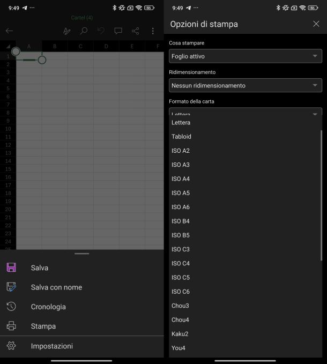
Task: Select ISO B4 paper size
Action: tap(246, 221)
